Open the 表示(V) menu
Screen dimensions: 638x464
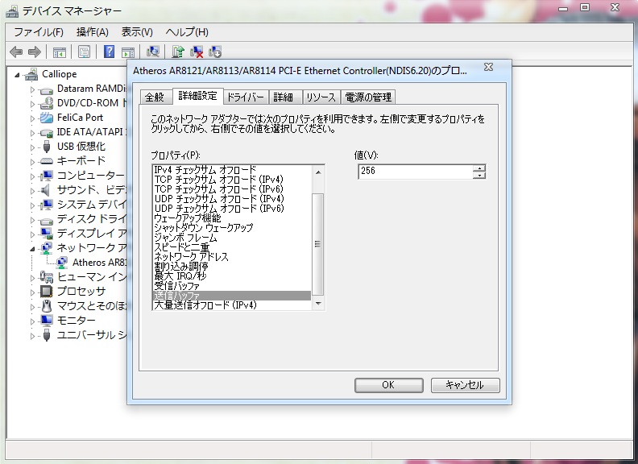tap(137, 32)
